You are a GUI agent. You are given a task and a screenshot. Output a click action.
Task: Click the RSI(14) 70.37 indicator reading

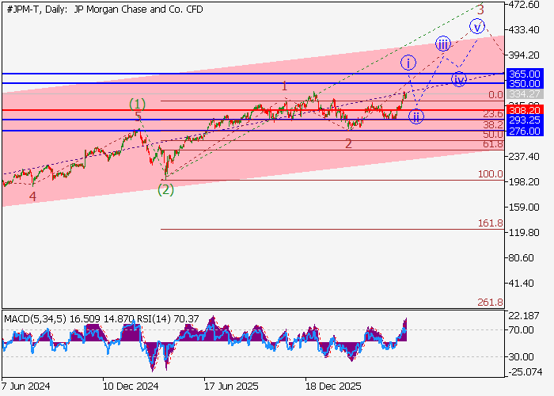168,319
